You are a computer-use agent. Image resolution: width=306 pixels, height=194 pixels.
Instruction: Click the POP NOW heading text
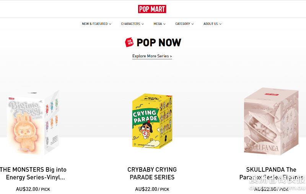click(x=159, y=42)
